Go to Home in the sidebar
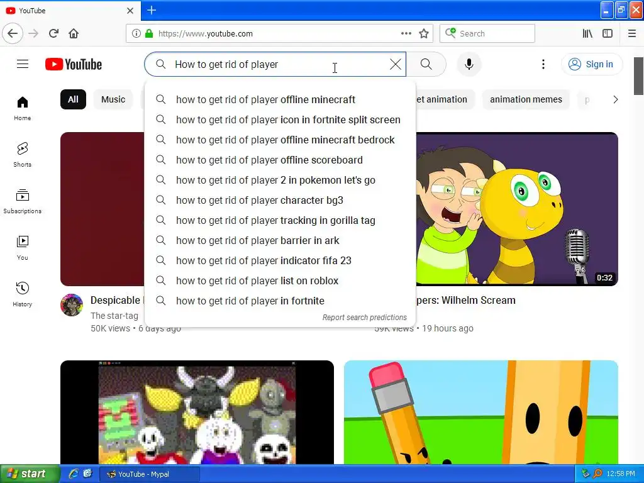This screenshot has height=483, width=644. (x=23, y=108)
